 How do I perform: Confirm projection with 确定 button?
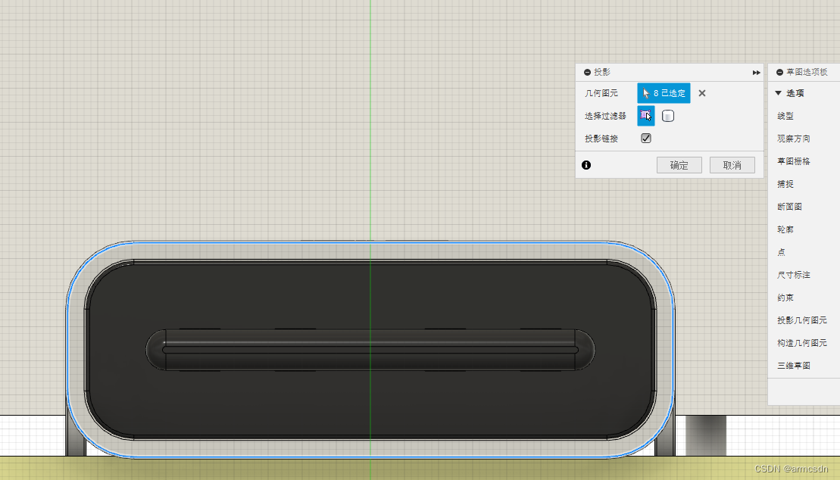(679, 165)
